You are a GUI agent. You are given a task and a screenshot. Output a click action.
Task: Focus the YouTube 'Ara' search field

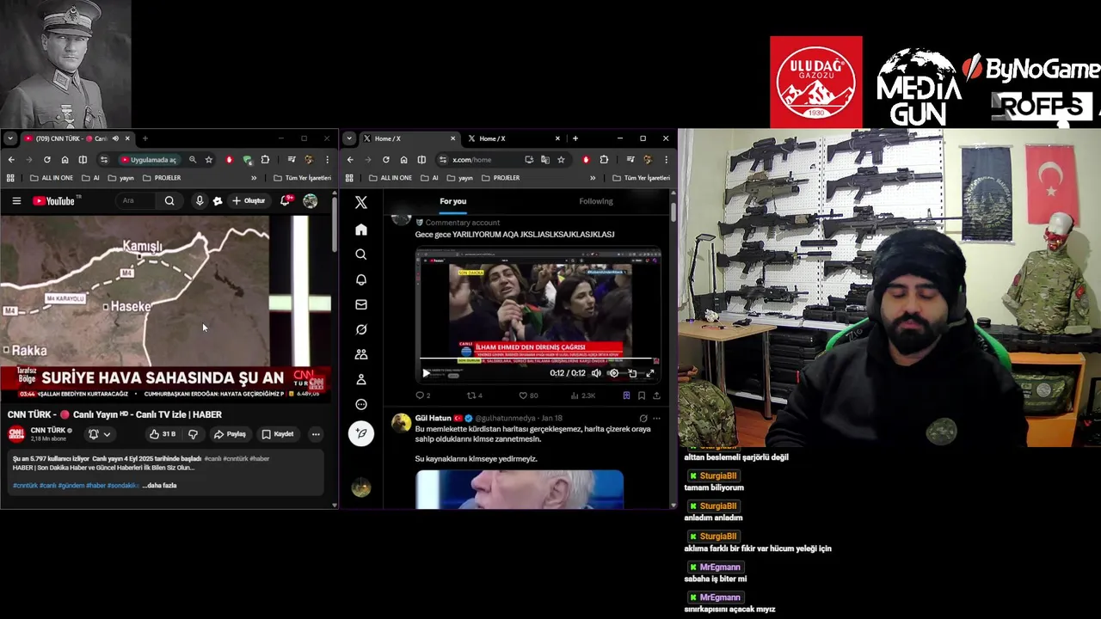(x=136, y=201)
